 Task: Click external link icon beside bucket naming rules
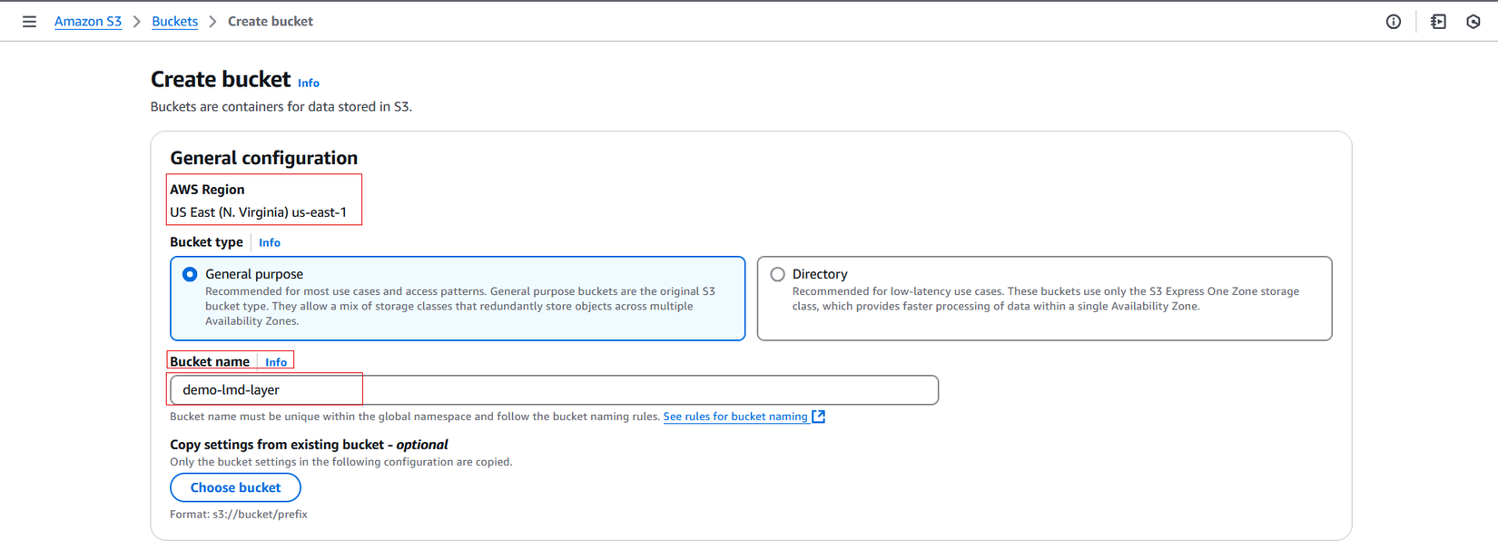(x=819, y=417)
